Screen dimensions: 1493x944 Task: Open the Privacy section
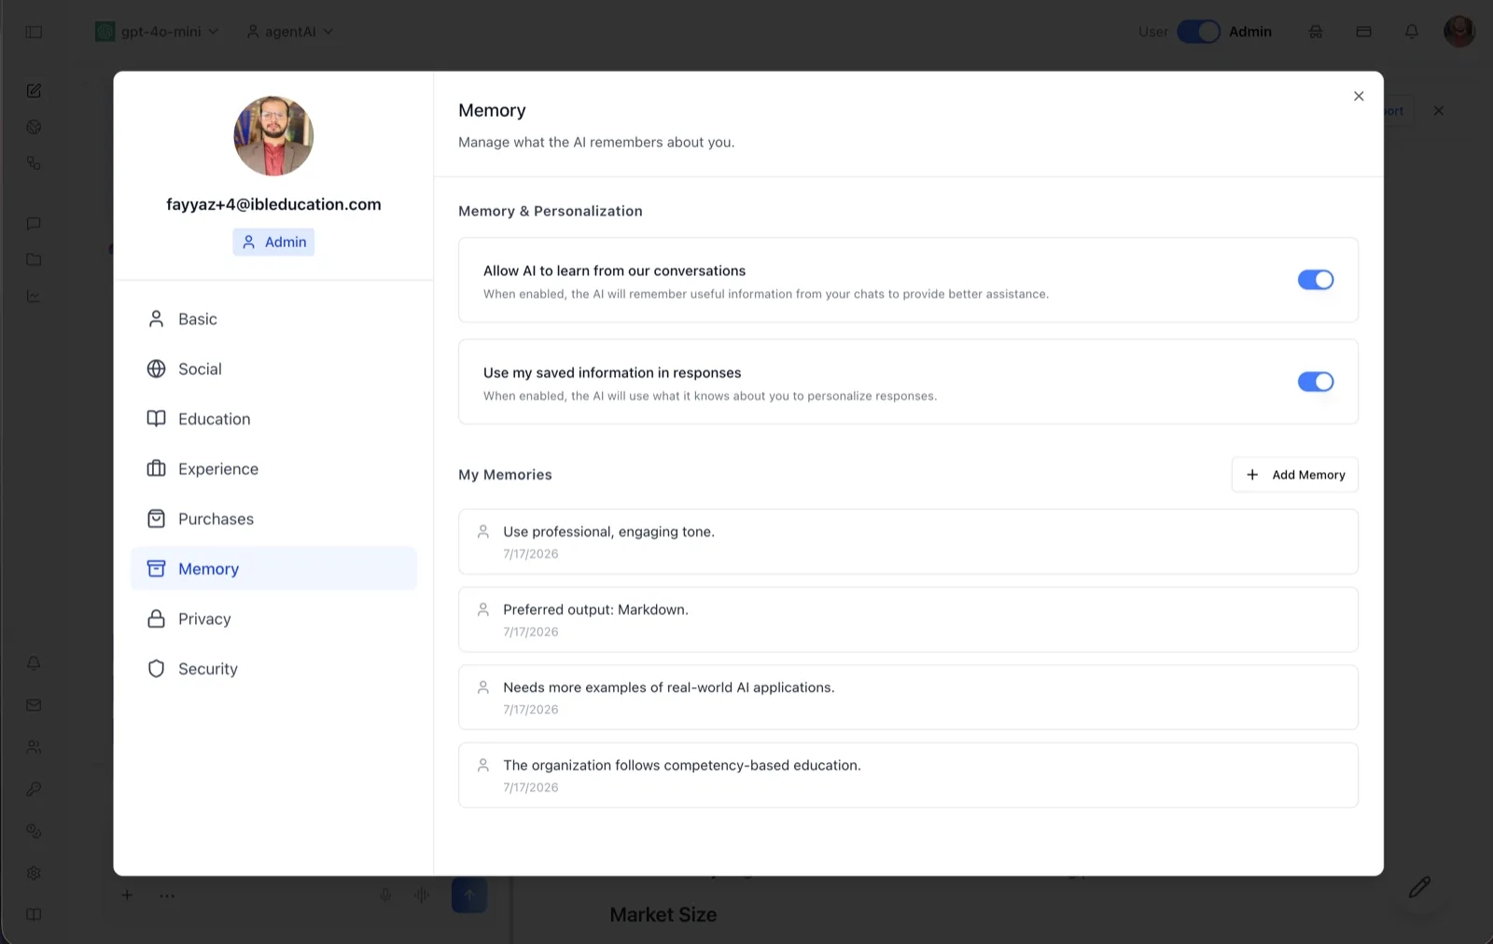click(x=273, y=619)
